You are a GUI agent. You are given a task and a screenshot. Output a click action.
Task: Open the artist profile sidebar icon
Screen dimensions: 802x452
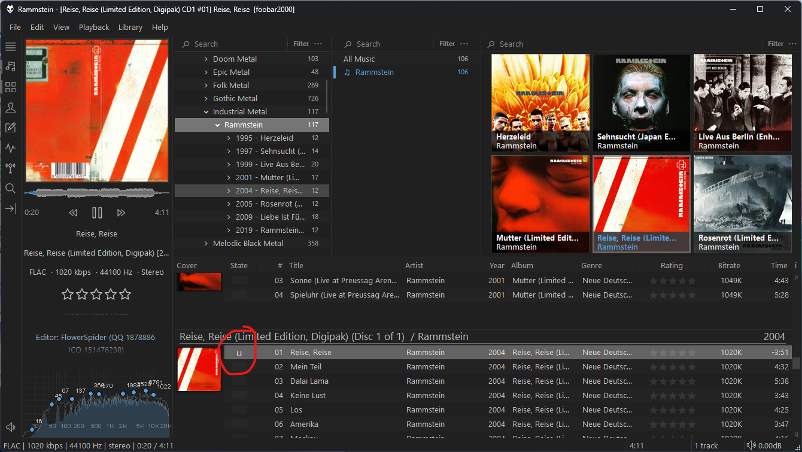10,108
